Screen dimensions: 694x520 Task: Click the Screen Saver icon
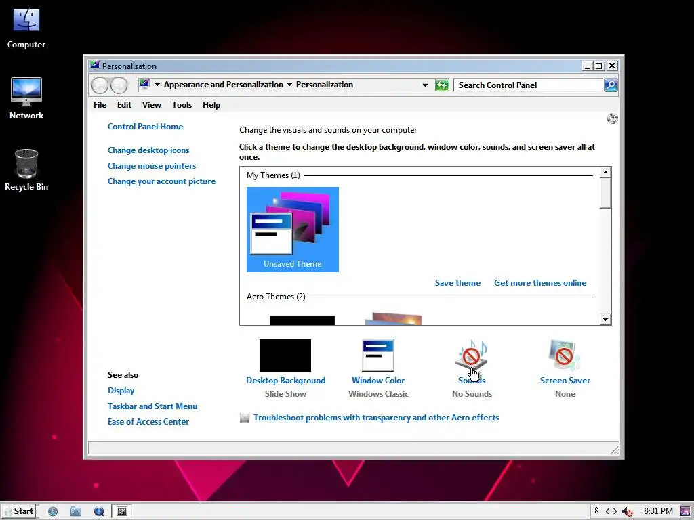pyautogui.click(x=565, y=355)
